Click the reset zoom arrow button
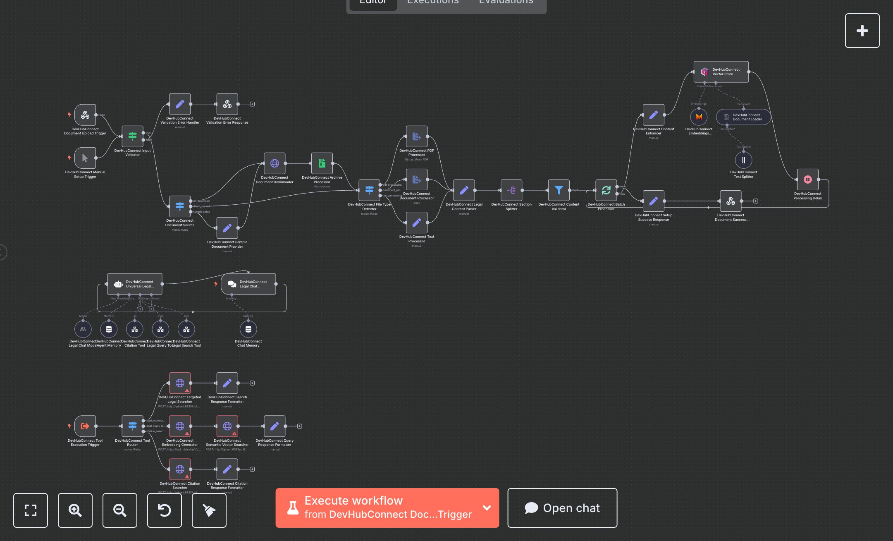 [165, 510]
